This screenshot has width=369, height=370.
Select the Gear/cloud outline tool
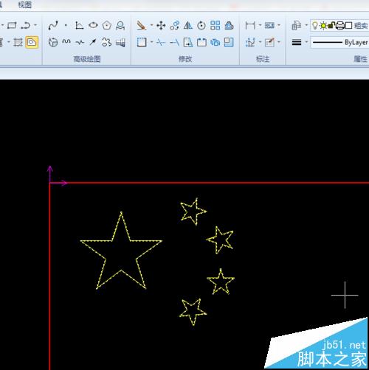[106, 42]
